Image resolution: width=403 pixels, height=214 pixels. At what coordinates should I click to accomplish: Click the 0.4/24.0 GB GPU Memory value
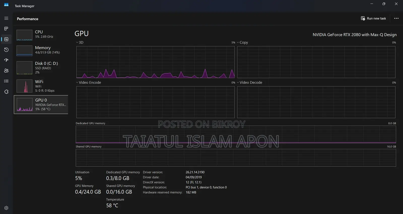coord(88,192)
